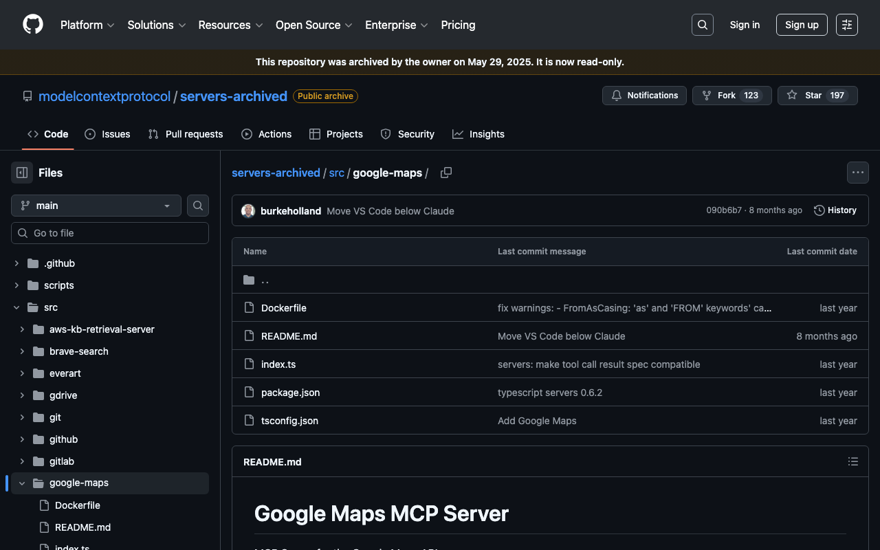This screenshot has width=880, height=550.
Task: Open the Pull requests tab
Action: 186,134
